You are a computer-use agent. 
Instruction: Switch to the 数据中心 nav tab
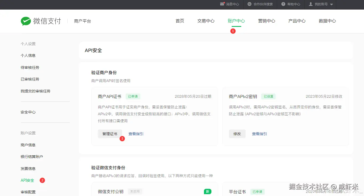tap(327, 21)
